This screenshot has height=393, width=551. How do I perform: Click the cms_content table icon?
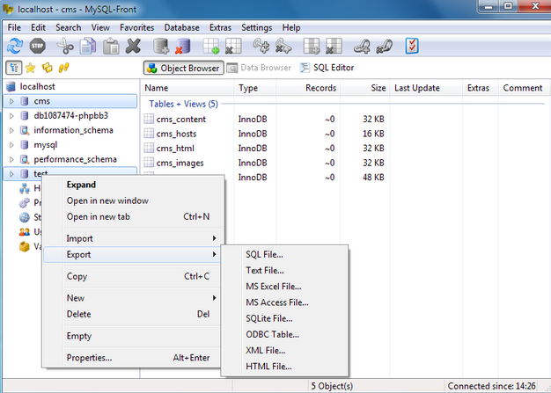point(149,119)
